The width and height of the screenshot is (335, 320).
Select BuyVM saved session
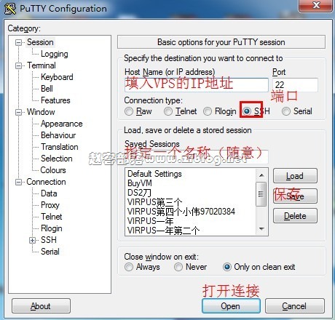[140, 183]
